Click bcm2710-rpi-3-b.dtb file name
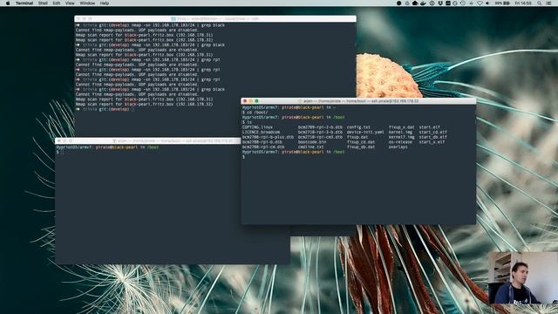The height and width of the screenshot is (314, 558). [x=320, y=132]
